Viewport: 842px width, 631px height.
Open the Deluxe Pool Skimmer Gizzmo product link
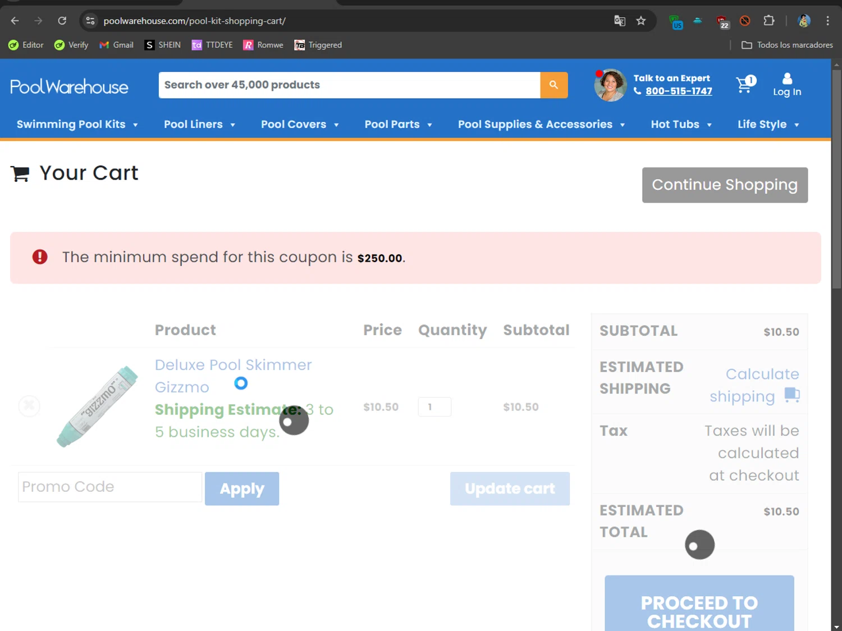coord(233,376)
